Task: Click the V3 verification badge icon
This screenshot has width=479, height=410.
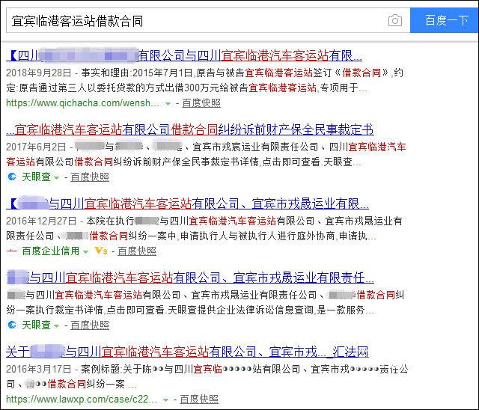Action: (x=101, y=251)
